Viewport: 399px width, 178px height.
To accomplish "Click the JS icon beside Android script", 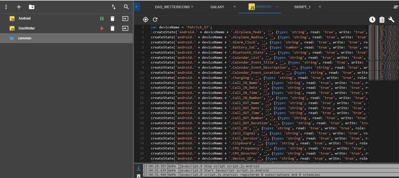I will tap(12, 19).
